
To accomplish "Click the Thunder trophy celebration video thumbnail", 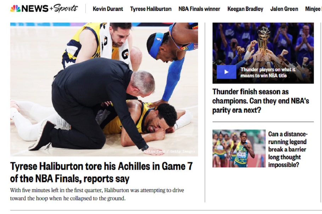I will coord(263,53).
